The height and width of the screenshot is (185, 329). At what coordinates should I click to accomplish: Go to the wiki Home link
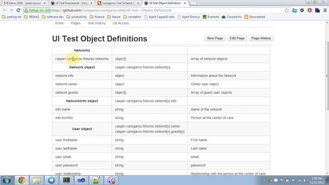click(x=60, y=23)
